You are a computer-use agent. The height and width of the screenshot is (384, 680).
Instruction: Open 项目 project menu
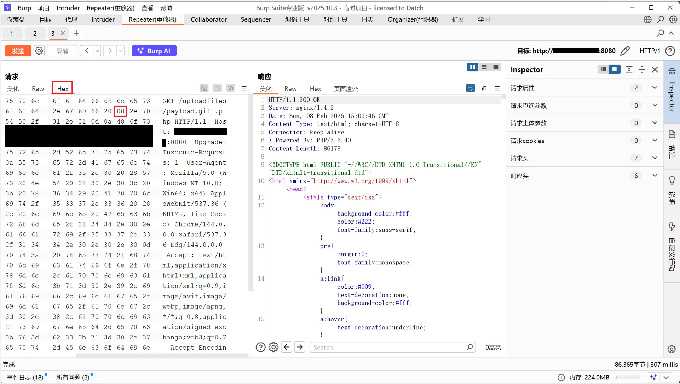coord(44,8)
